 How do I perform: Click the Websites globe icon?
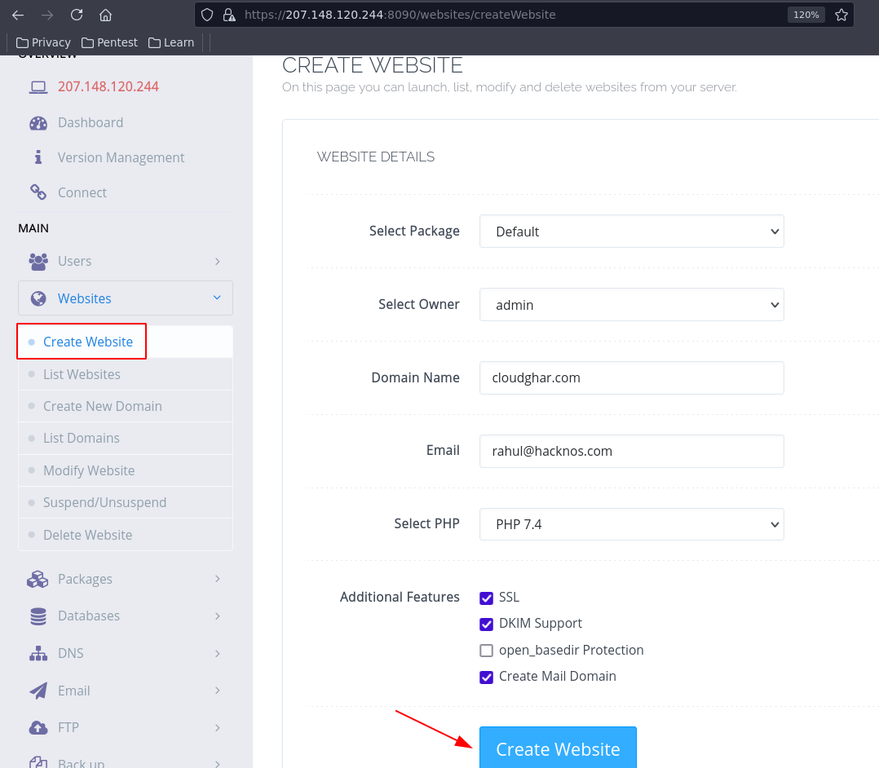pyautogui.click(x=38, y=298)
